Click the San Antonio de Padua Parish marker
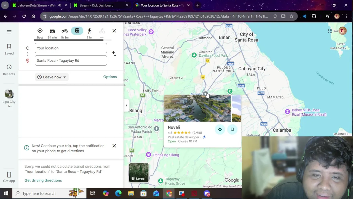The height and width of the screenshot is (199, 353). (x=156, y=129)
